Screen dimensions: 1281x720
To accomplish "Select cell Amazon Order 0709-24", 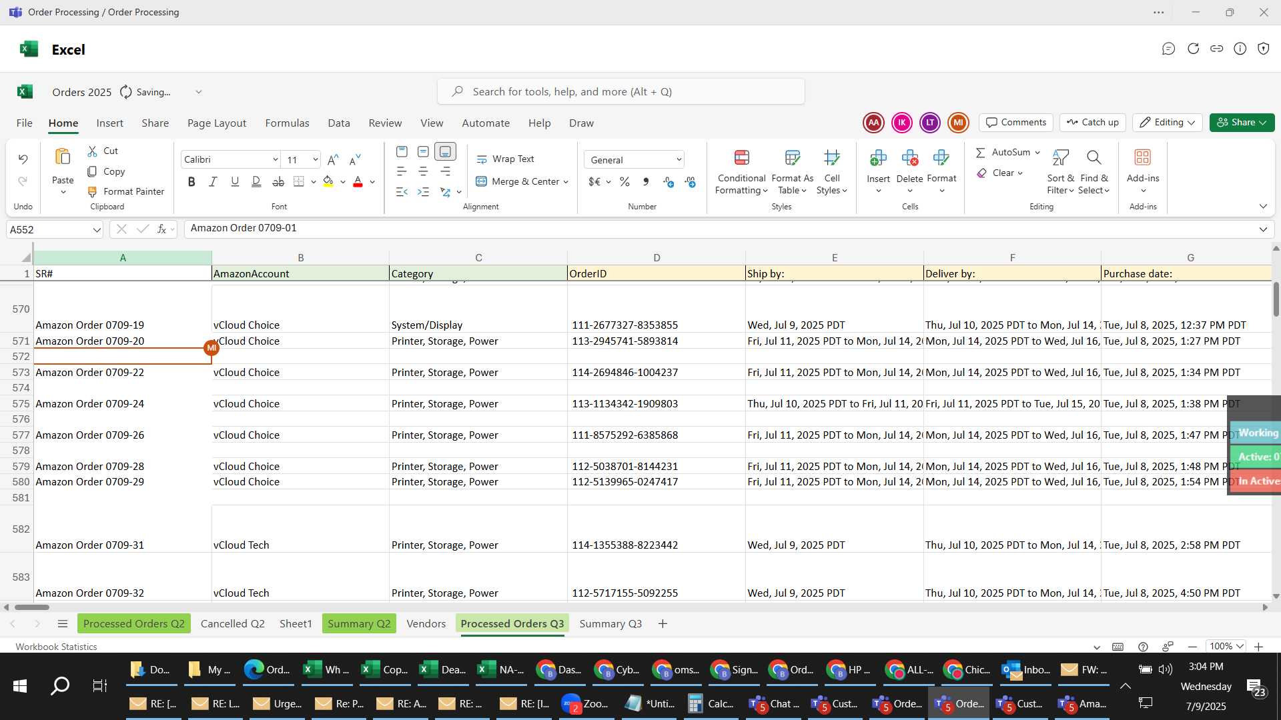I will [123, 404].
